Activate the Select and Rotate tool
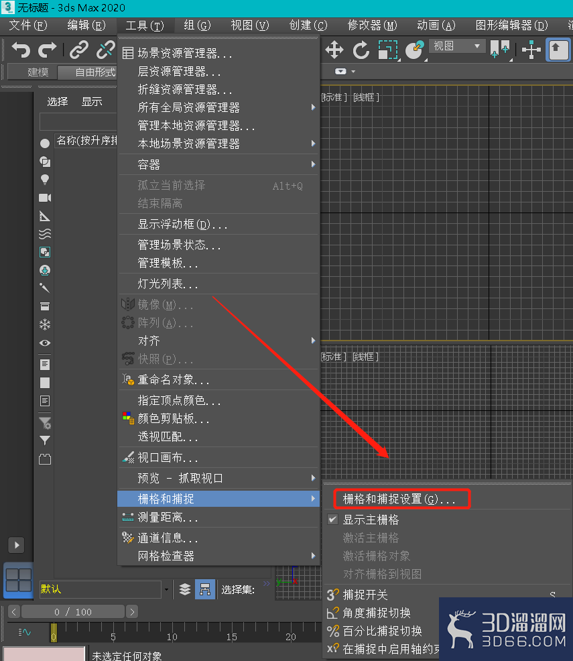The image size is (573, 661). [361, 50]
